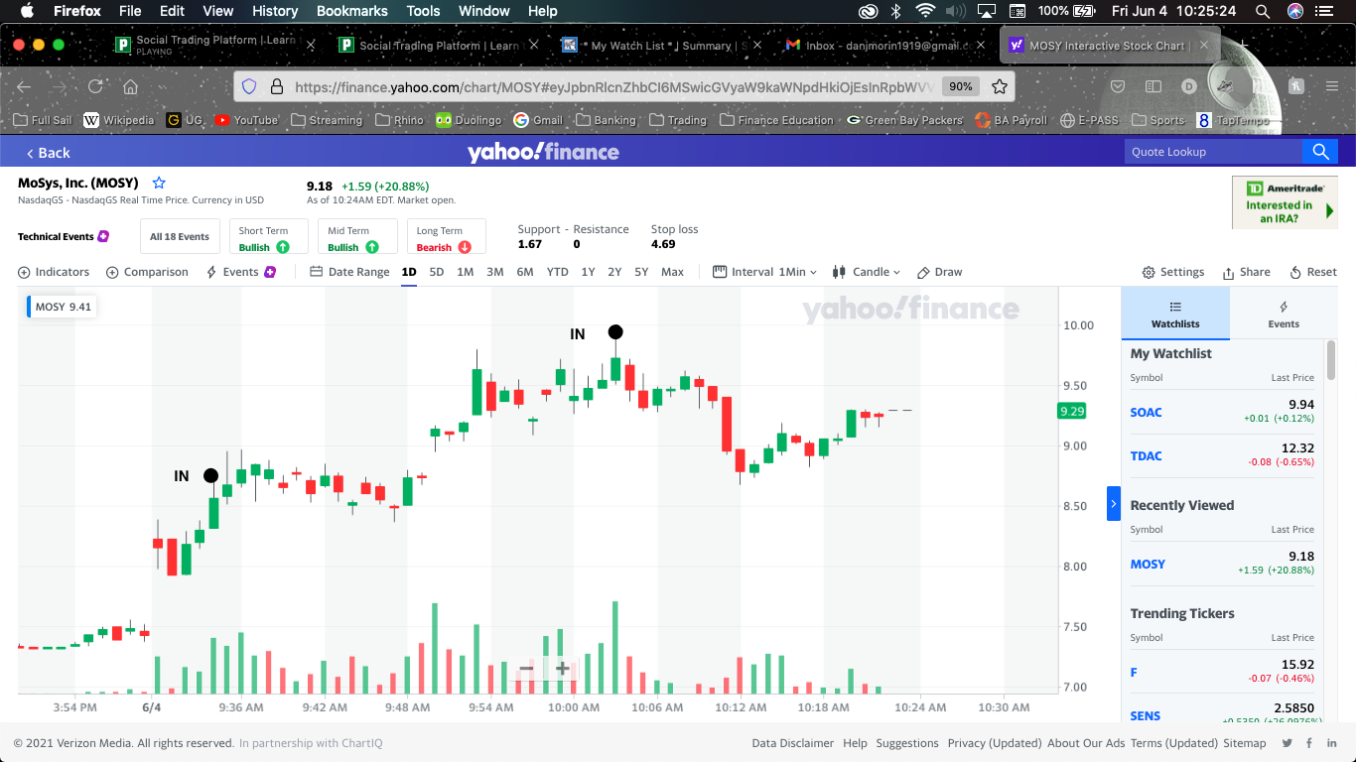
Task: Open the Bluetooth status menu
Action: (895, 11)
